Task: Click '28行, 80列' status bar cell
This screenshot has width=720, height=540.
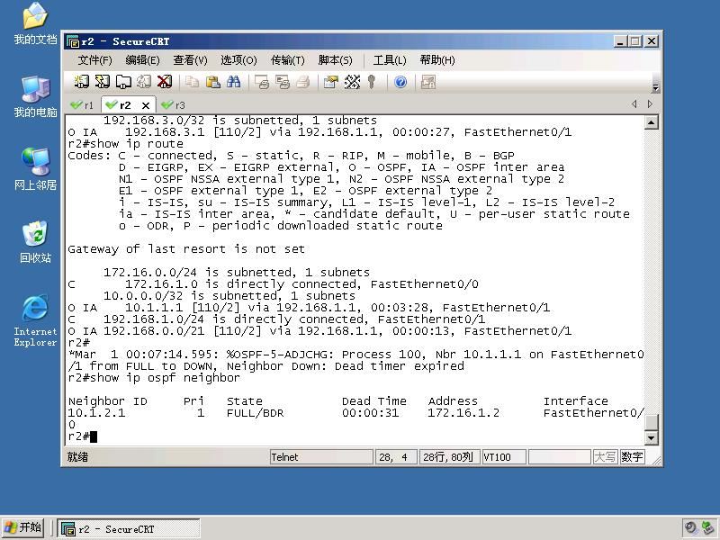Action: pyautogui.click(x=449, y=457)
